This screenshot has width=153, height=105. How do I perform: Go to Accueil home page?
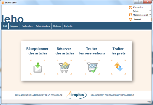pos(137,20)
